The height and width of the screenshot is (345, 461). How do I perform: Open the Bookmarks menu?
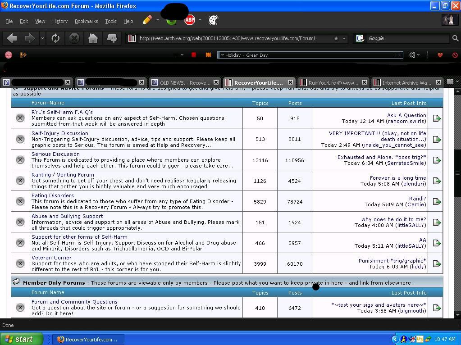coord(86,21)
